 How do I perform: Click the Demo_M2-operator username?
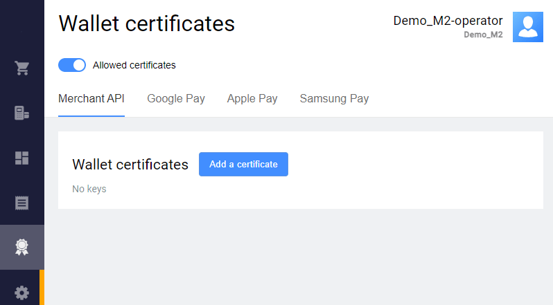tap(448, 21)
